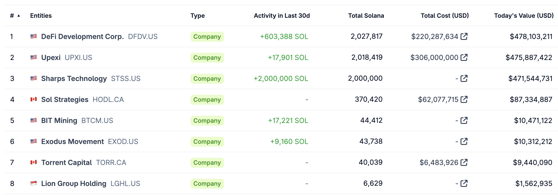Screen dimensions: 558x196
Task: Click the Singapore flag beside Lion Group Holding
Action: pyautogui.click(x=34, y=183)
